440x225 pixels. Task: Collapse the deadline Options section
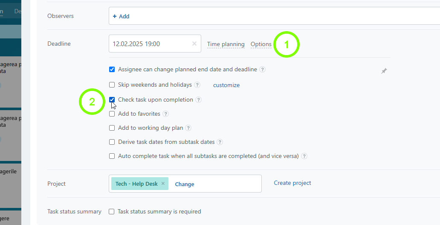pyautogui.click(x=261, y=44)
